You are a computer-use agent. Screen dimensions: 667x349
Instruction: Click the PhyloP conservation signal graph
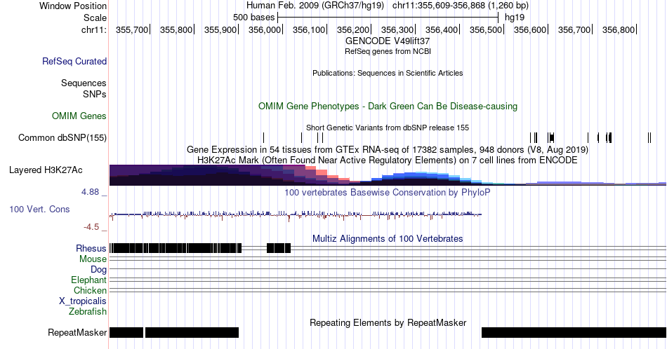[x=296, y=215]
